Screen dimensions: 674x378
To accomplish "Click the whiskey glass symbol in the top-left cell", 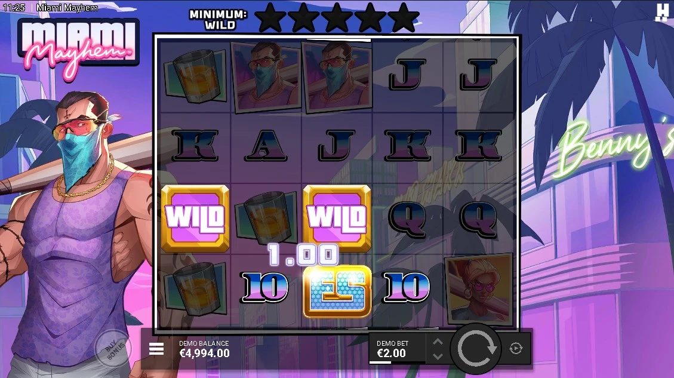I will coord(195,75).
